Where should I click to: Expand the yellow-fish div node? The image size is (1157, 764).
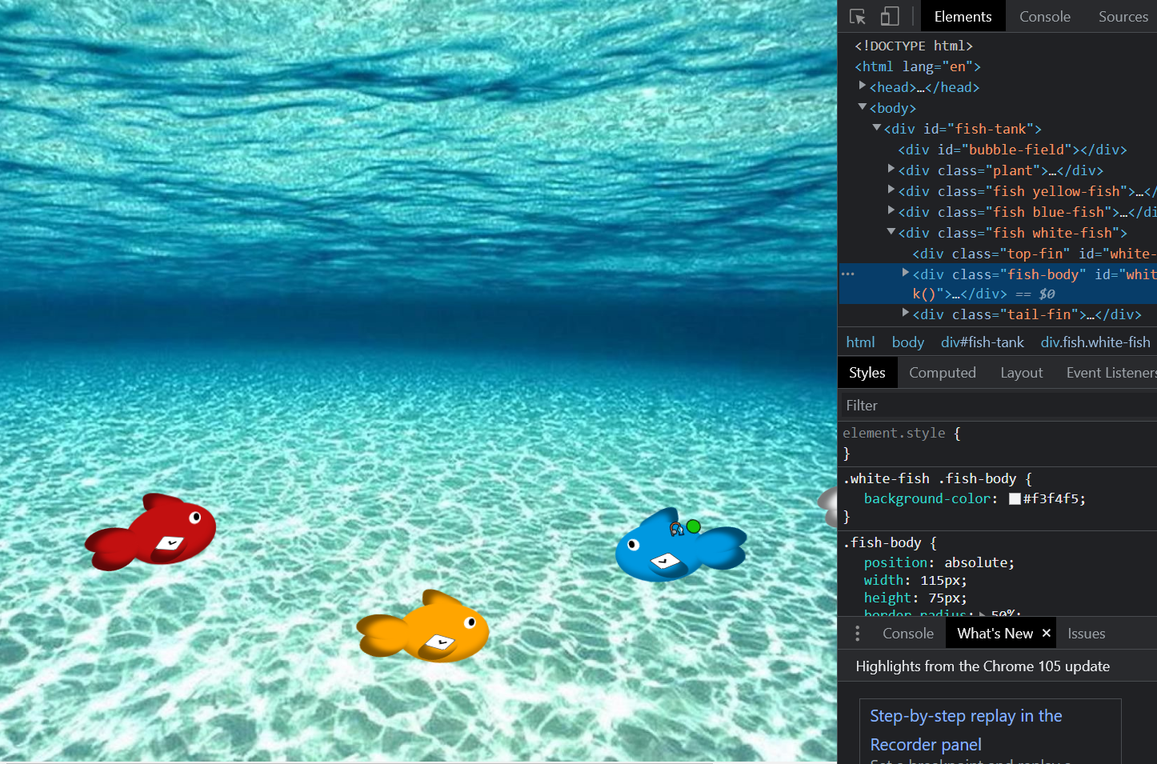pyautogui.click(x=891, y=190)
